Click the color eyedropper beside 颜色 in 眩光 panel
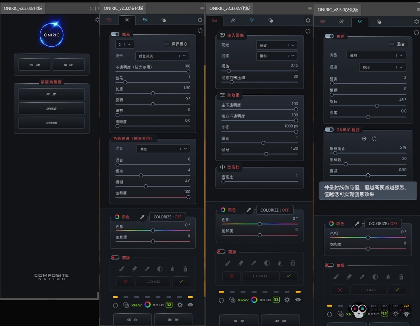Screen dimensions: 420x326 142,217
